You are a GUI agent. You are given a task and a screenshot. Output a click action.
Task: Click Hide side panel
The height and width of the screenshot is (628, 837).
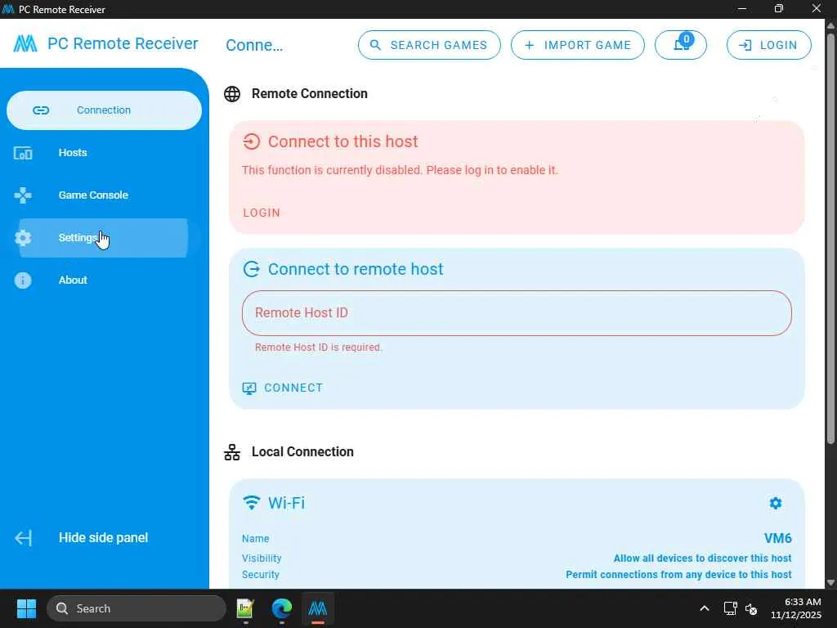tap(104, 538)
